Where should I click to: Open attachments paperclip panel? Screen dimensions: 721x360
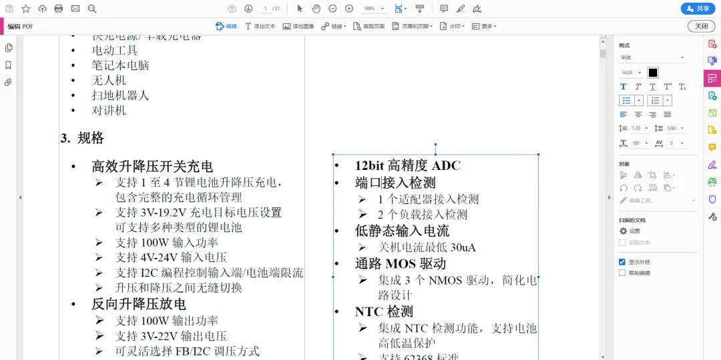point(8,83)
